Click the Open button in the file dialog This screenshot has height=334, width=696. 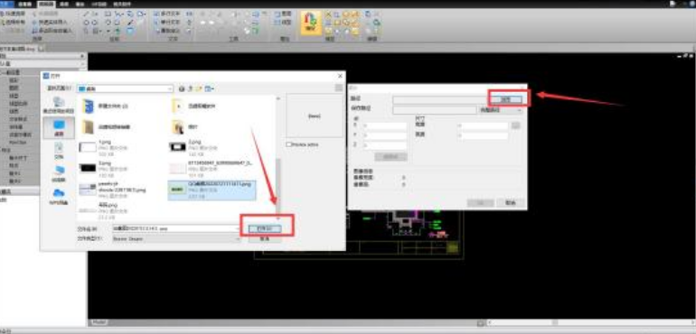pyautogui.click(x=264, y=228)
